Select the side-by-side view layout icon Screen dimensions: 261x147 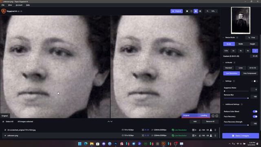(196, 11)
